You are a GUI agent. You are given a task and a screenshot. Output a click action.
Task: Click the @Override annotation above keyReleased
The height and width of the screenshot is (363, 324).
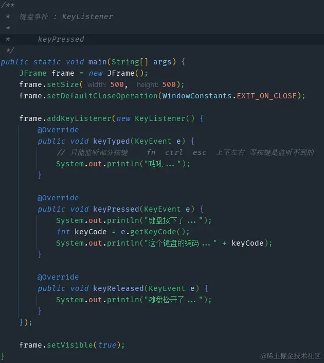point(58,277)
